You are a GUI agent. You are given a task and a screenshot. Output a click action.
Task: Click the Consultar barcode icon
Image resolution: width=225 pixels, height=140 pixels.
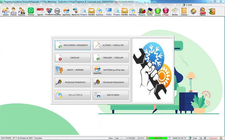click(57, 11)
